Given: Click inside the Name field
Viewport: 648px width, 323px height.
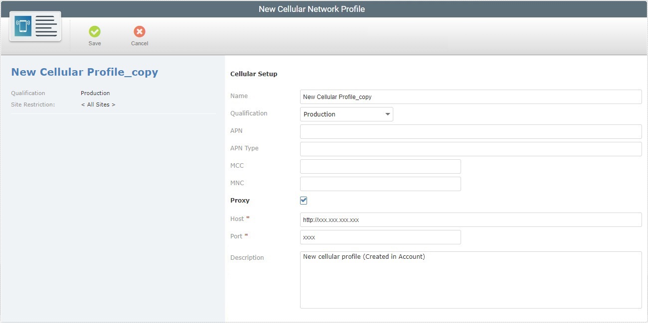Looking at the screenshot, I should coord(471,97).
